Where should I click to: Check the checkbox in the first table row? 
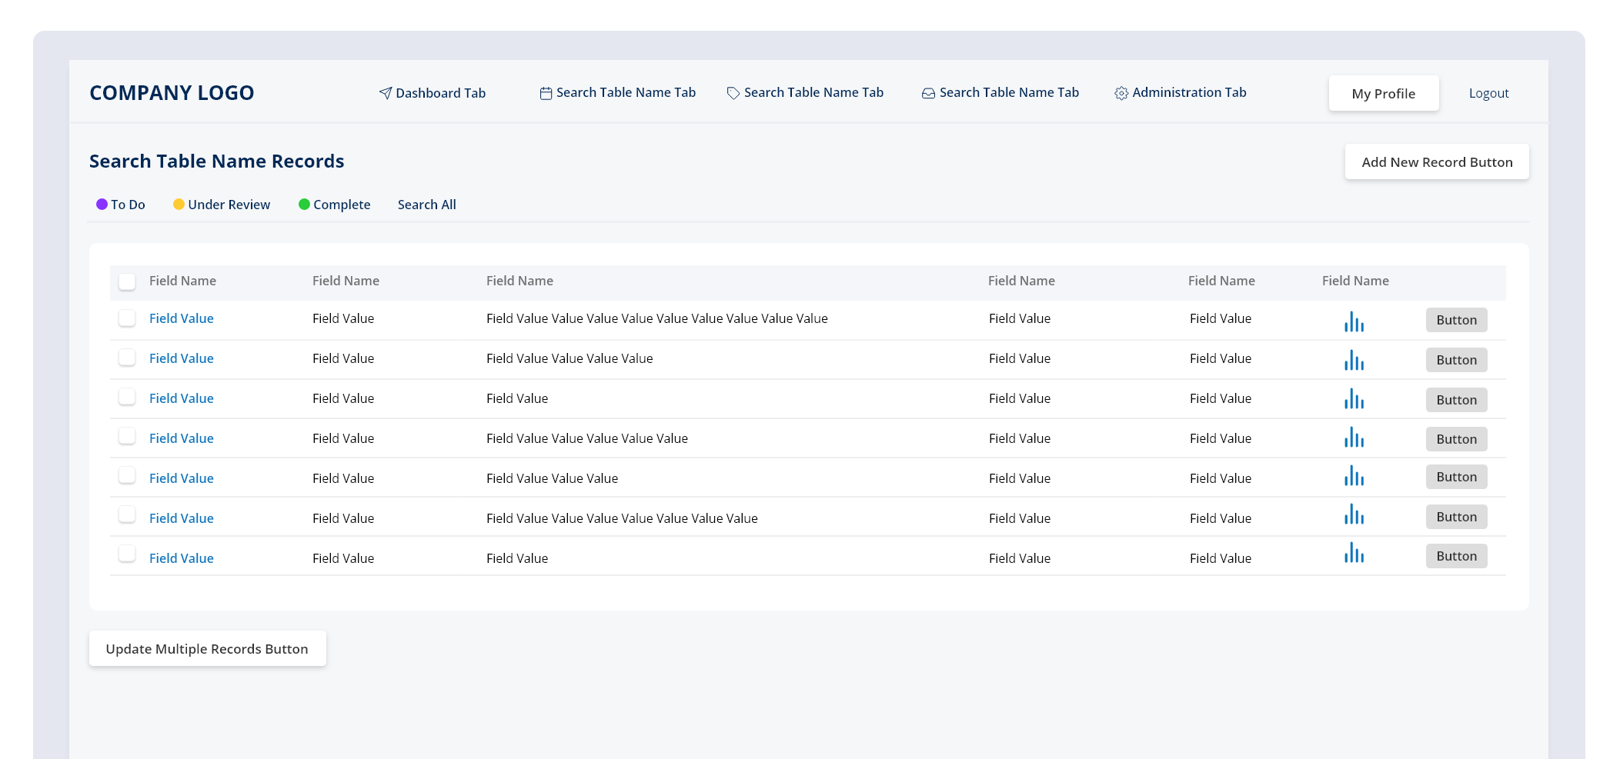point(127,318)
